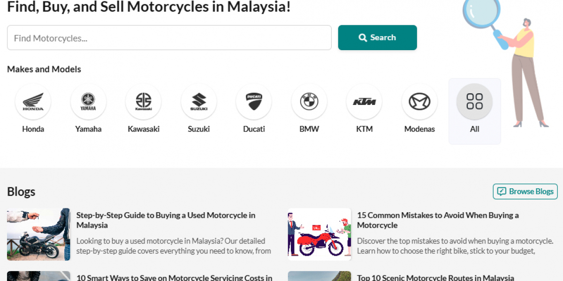
Task: Open thumbnail of the used motorcycle guide
Action: click(38, 234)
